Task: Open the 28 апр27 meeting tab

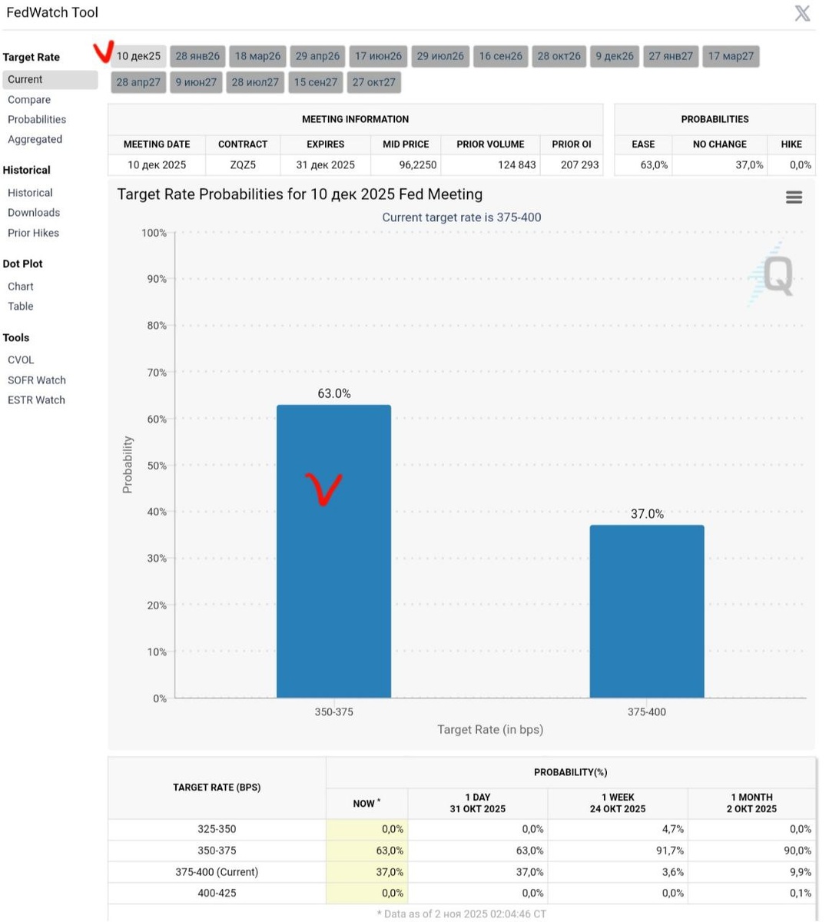Action: coord(138,82)
